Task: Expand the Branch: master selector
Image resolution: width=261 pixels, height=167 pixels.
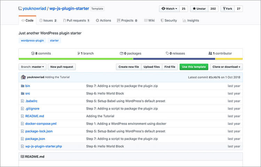Action: tap(33, 67)
